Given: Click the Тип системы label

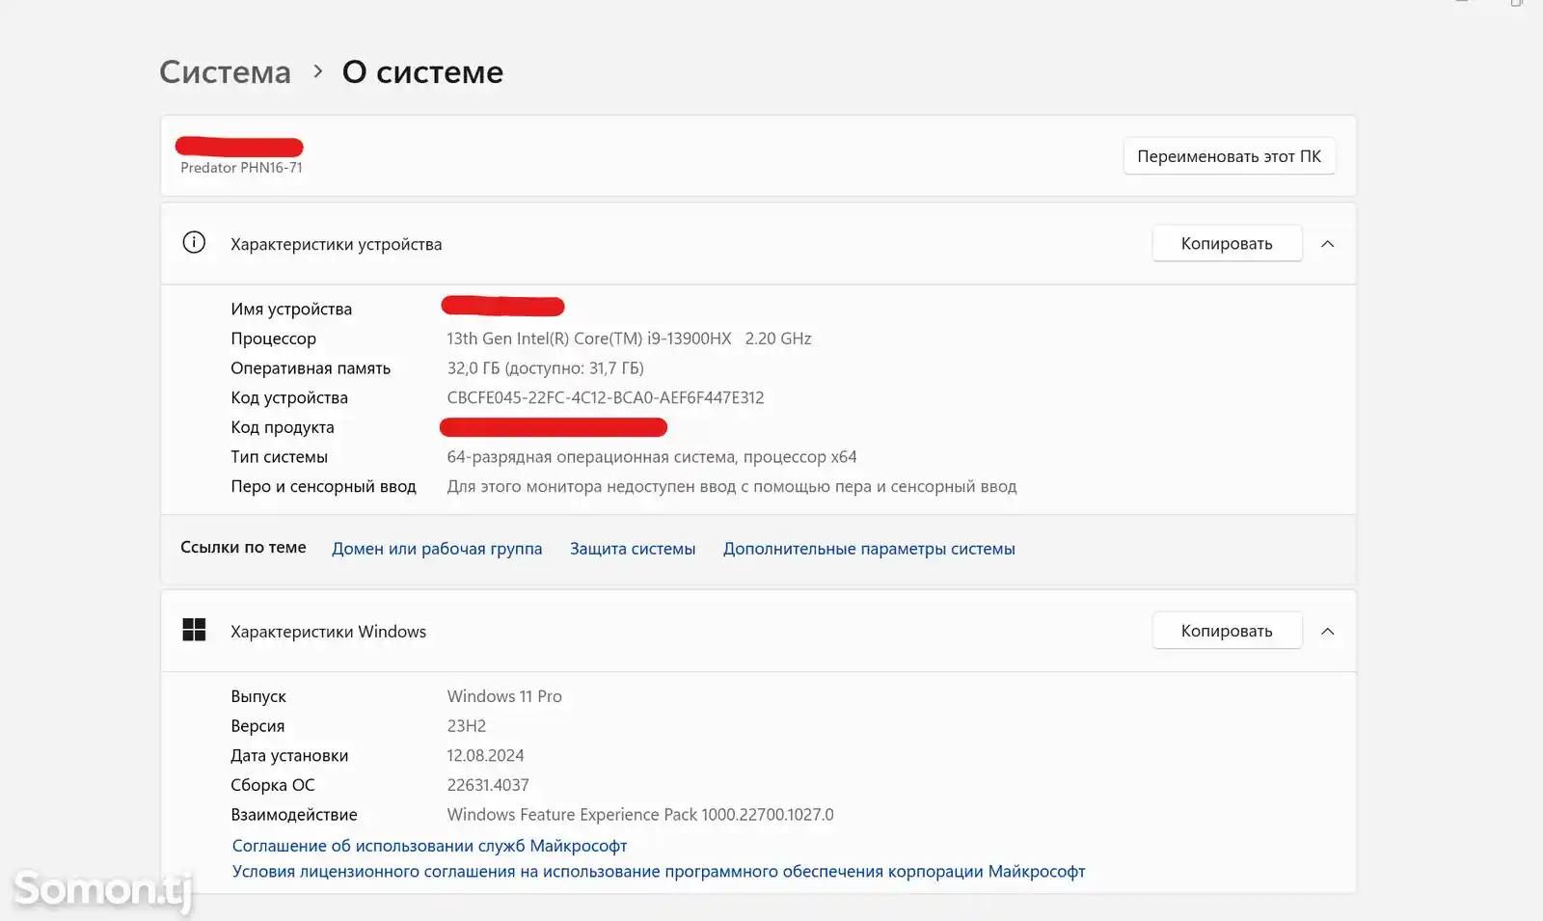Looking at the screenshot, I should 279,457.
